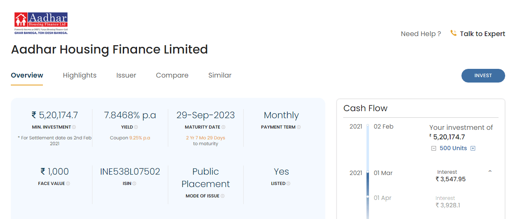The height and width of the screenshot is (219, 516).
Task: Click info icon next to FACE VALUE
Action: [x=68, y=183]
